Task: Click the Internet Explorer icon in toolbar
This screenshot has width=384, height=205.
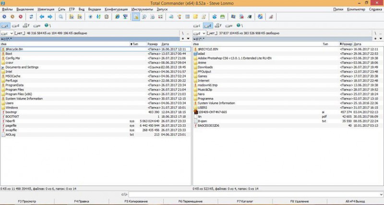Action: (x=117, y=17)
